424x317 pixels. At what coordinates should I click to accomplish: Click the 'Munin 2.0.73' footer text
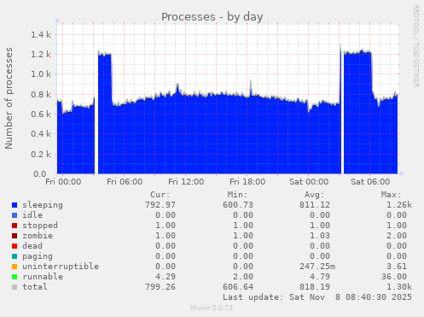click(212, 308)
